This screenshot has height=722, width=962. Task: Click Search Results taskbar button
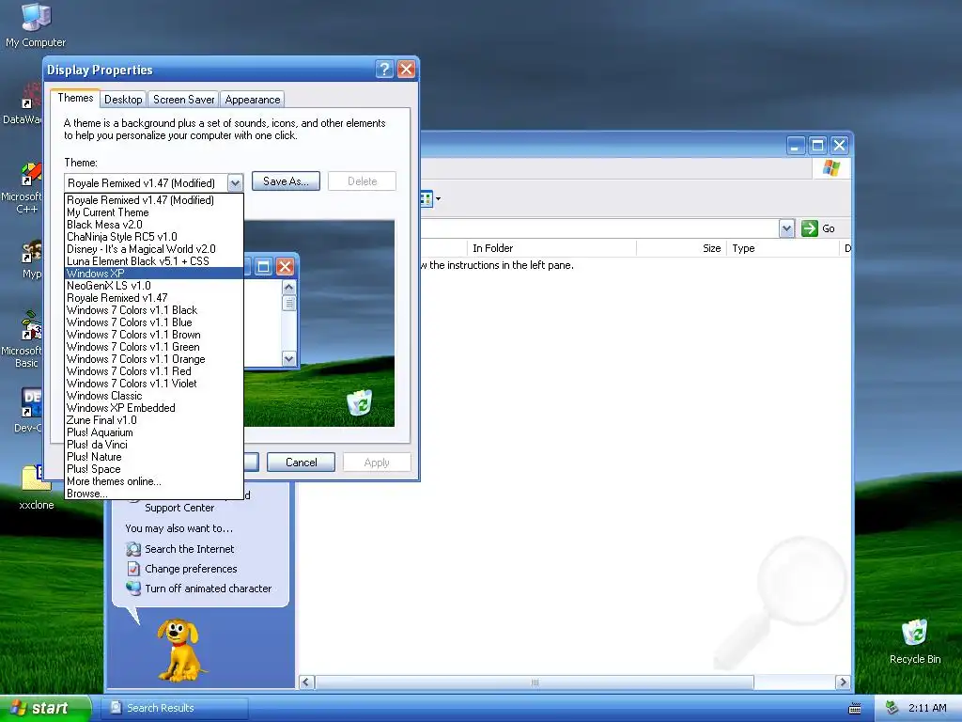point(175,708)
